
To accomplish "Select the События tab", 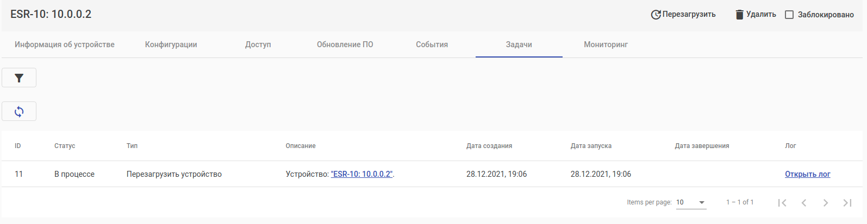I will [x=432, y=44].
